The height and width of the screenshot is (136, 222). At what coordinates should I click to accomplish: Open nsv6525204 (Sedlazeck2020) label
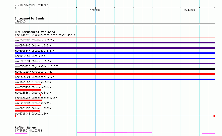(x=34, y=77)
